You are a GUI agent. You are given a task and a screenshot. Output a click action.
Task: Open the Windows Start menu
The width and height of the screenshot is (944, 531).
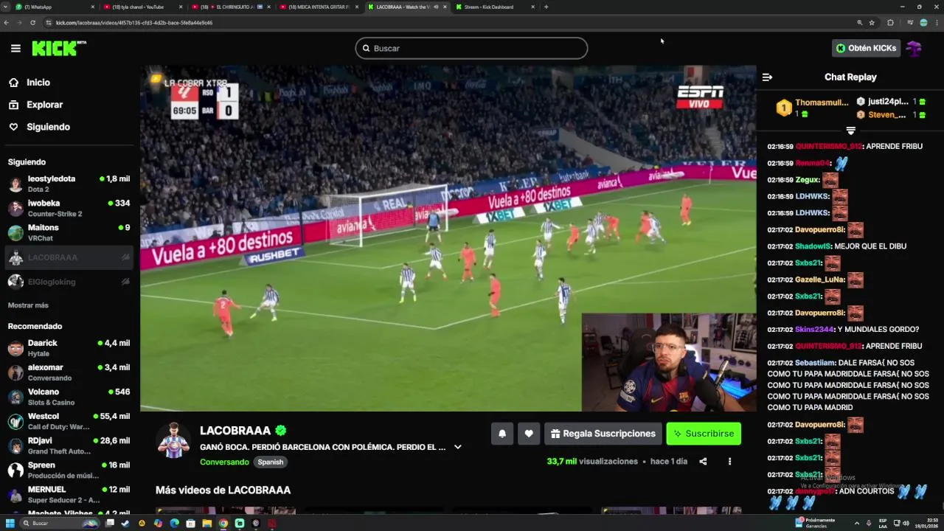(10, 524)
